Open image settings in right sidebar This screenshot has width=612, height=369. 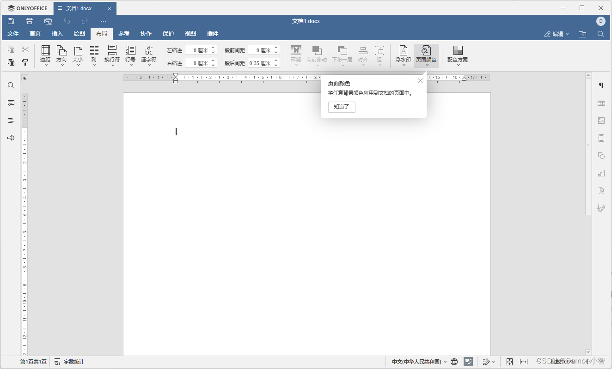(x=601, y=121)
